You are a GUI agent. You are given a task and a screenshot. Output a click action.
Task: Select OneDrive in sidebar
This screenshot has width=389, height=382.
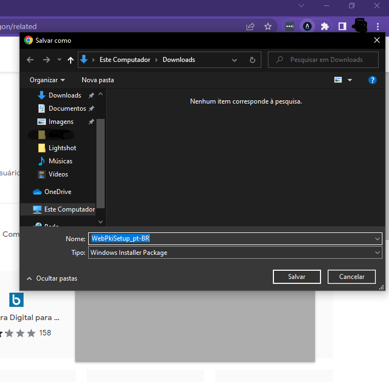point(52,192)
